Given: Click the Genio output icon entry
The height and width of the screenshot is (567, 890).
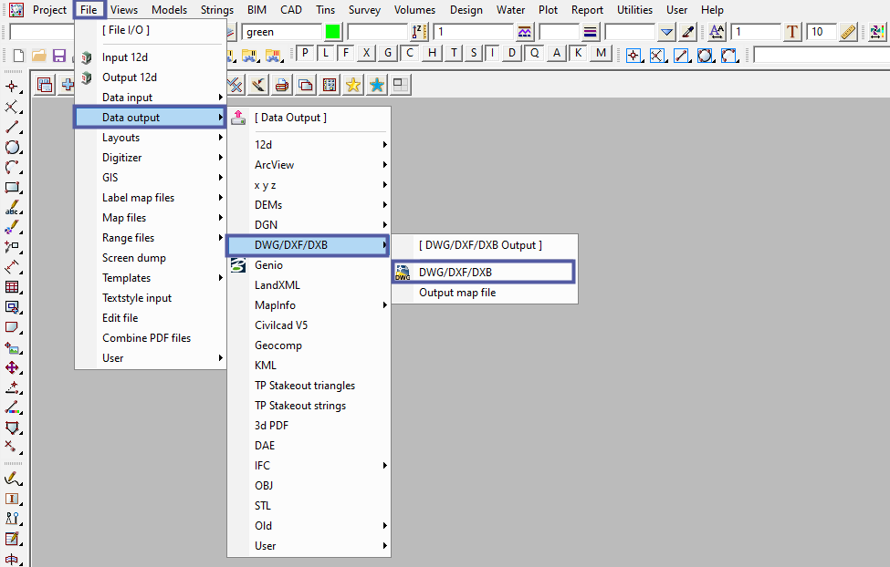Looking at the screenshot, I should tap(268, 265).
